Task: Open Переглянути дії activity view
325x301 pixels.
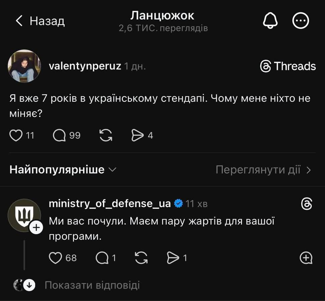Action: tap(263, 170)
